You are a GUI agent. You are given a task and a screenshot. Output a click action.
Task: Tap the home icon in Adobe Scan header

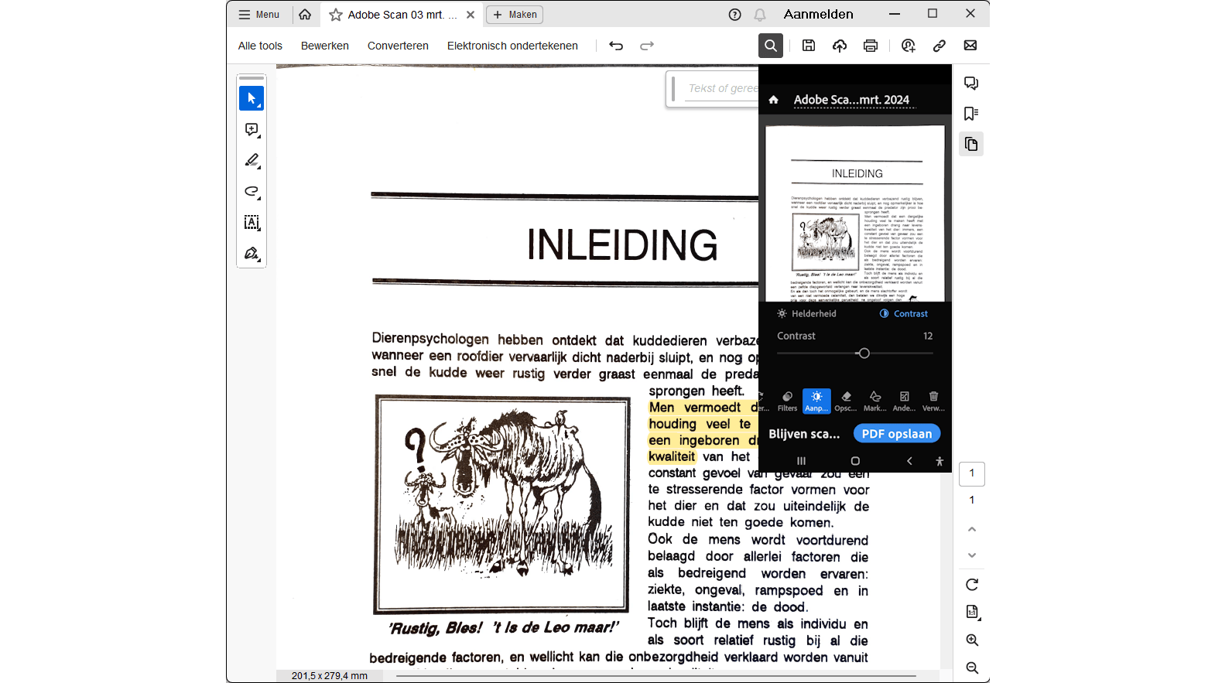tap(773, 100)
